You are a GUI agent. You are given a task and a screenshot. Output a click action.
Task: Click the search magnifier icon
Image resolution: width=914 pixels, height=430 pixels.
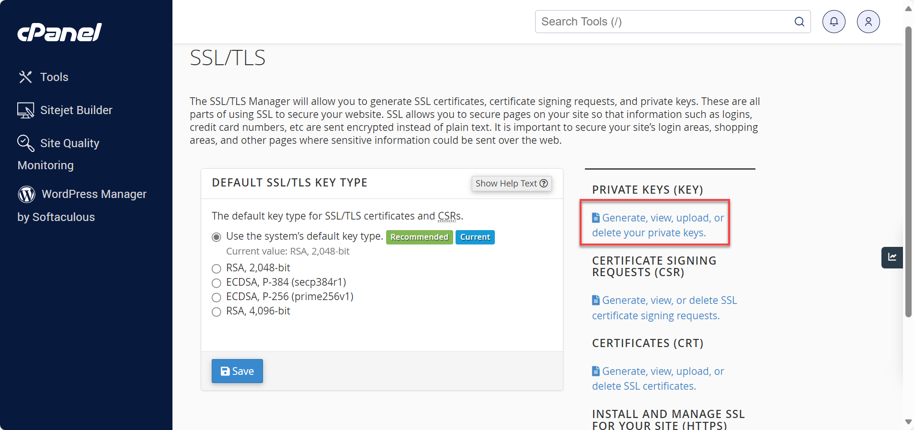(x=799, y=22)
